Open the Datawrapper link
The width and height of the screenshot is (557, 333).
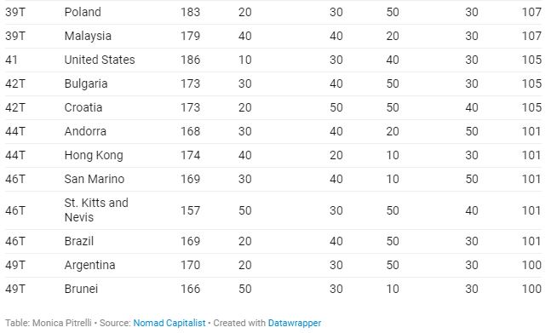pyautogui.click(x=295, y=323)
